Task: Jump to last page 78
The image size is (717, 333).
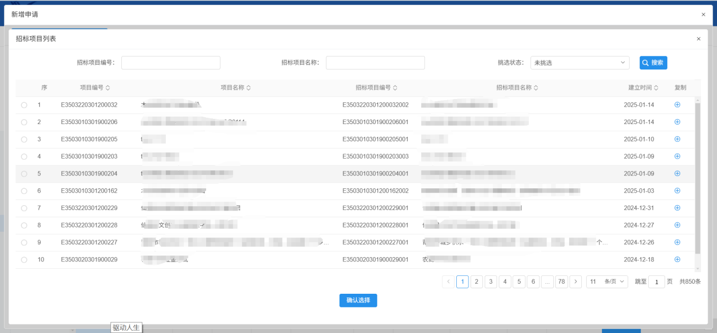Action: (561, 282)
